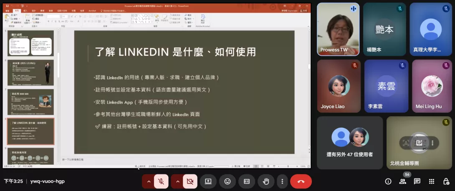Click the framing icon on 北桃金輔導團 tile
455x191 pixels.
pos(406,143)
